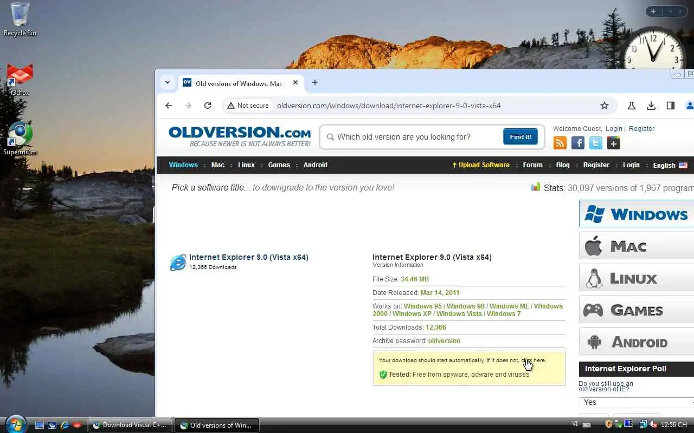This screenshot has width=694, height=433.
Task: Click Login next to Welcome Guest
Action: [x=614, y=129]
